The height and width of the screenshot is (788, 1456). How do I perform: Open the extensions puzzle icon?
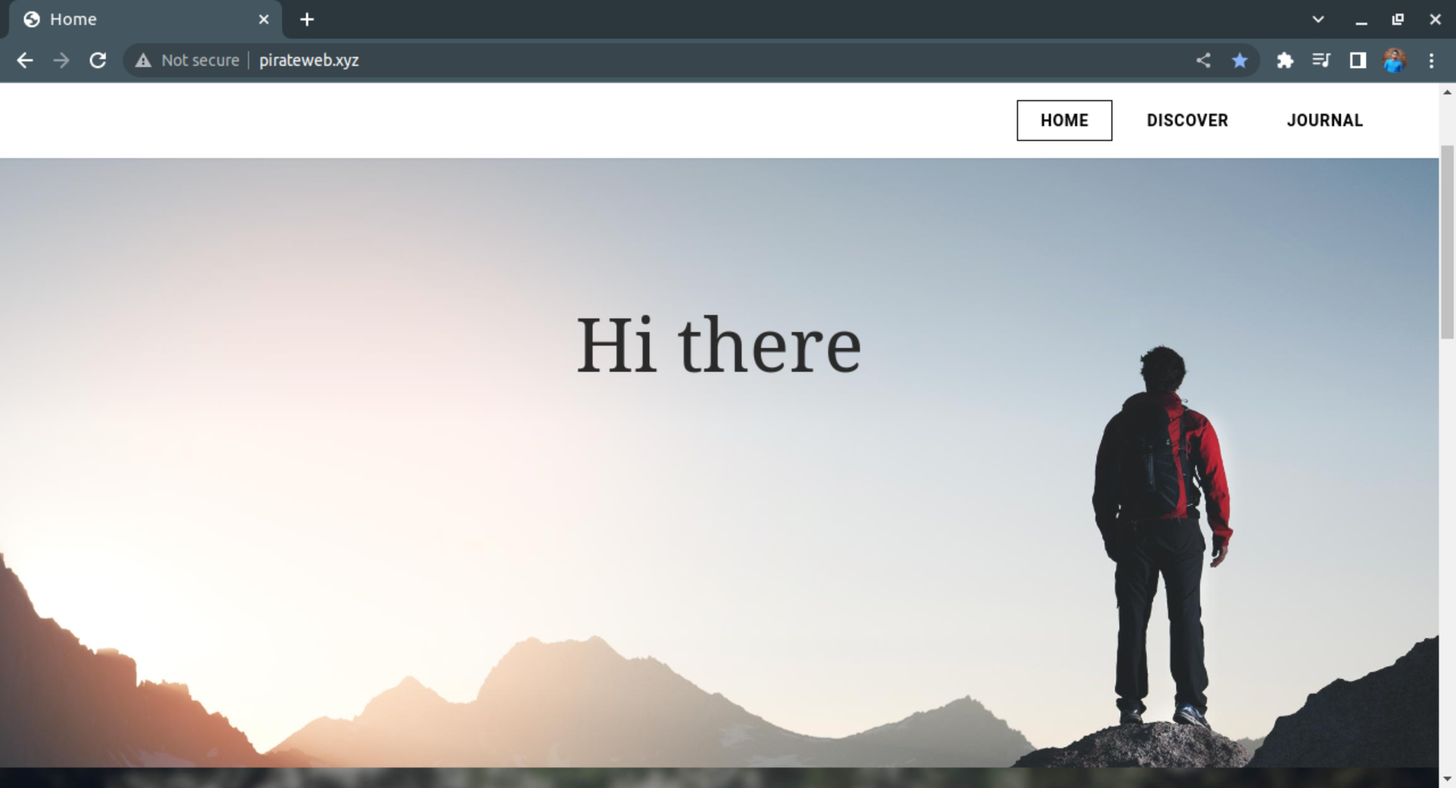tap(1285, 60)
